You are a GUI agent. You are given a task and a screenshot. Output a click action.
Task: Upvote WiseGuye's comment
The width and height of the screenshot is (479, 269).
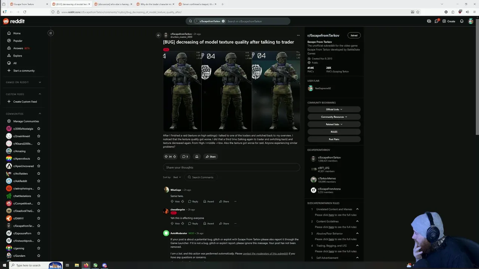pos(172,201)
